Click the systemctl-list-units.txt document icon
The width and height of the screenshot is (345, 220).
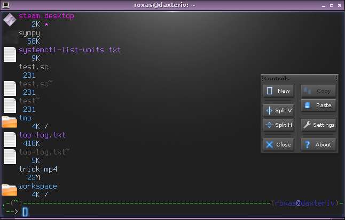(x=10, y=54)
